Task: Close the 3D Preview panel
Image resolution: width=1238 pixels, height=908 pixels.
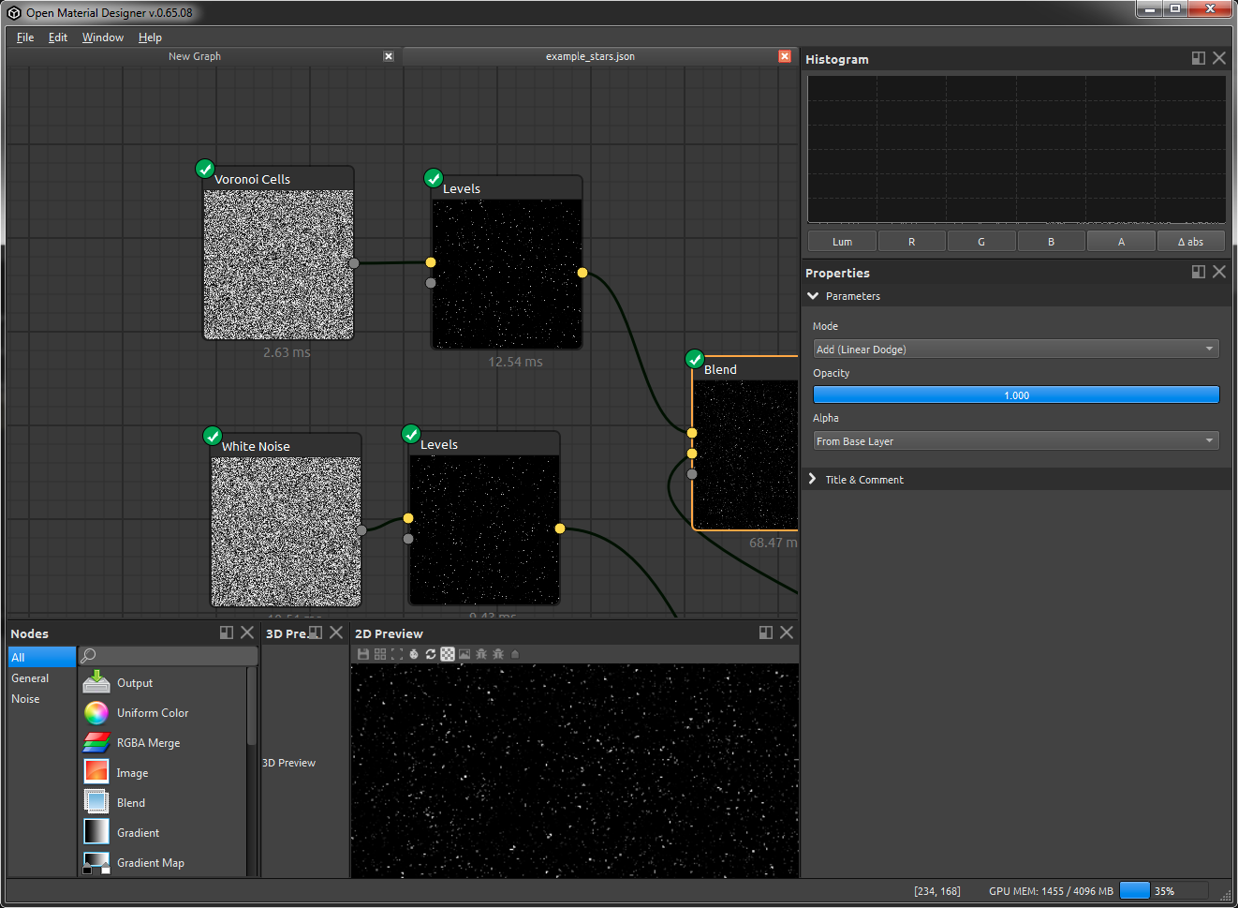Action: [x=336, y=633]
